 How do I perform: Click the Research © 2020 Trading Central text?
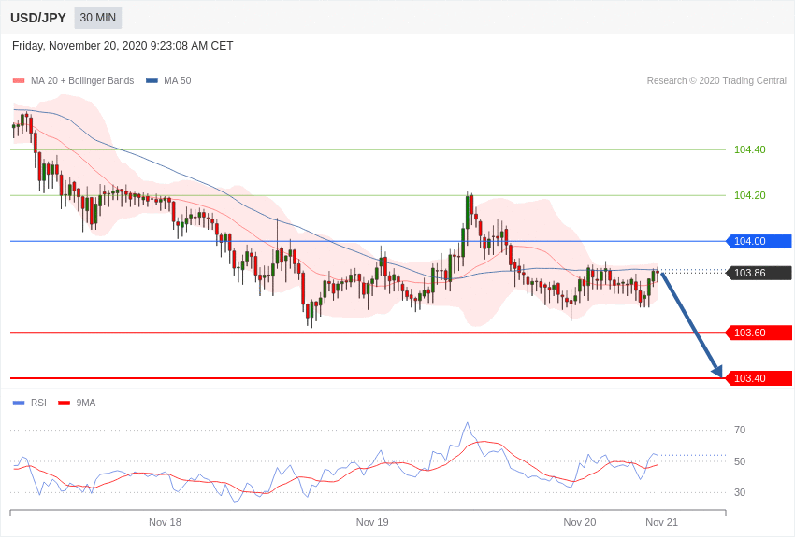[x=716, y=80]
